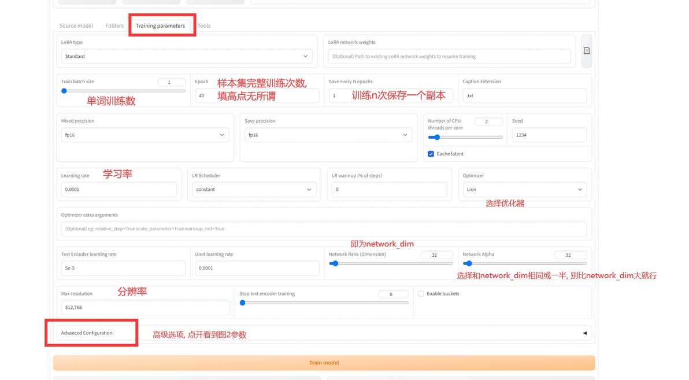Click the Advanced Configuration collapse arrow

[x=585, y=333]
